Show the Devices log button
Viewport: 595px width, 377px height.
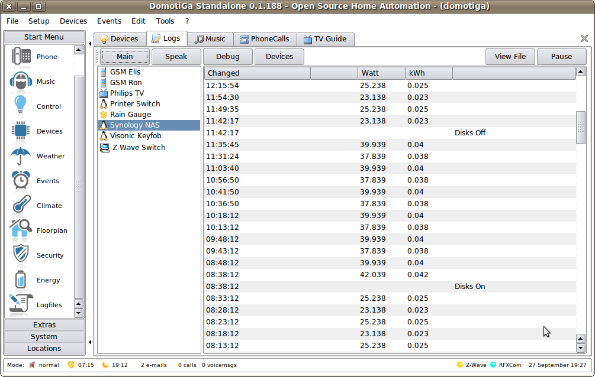coord(279,57)
